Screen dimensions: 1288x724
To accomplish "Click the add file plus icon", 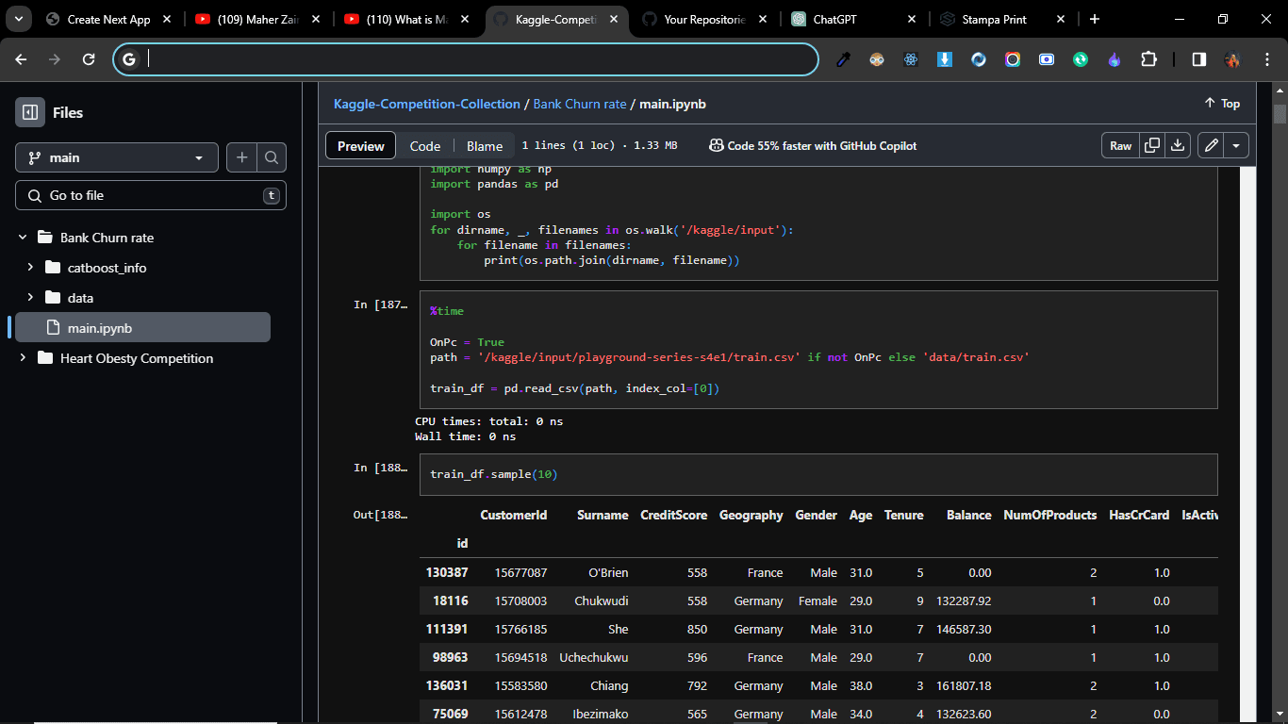I will [x=241, y=157].
